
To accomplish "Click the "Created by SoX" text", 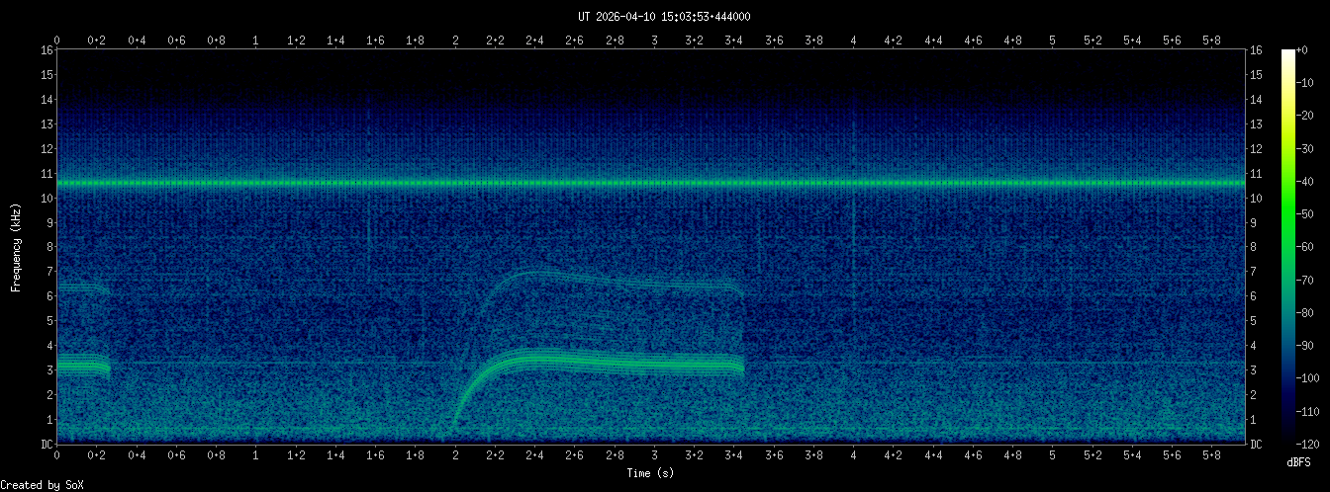I will (x=42, y=484).
